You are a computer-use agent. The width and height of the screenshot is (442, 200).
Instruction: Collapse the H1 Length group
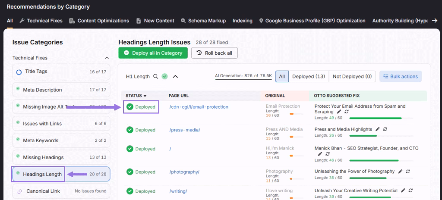tap(175, 76)
